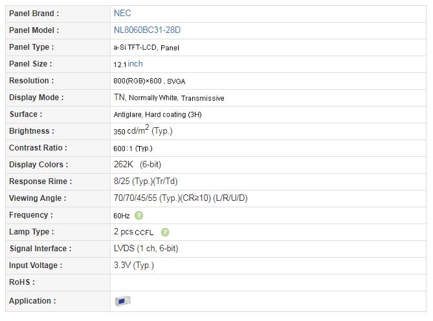433x321 pixels.
Task: Click the application device thumbnail icon
Action: pyautogui.click(x=122, y=301)
